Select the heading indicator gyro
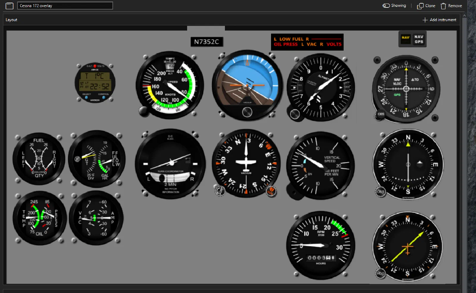This screenshot has width=476, height=293. click(246, 163)
